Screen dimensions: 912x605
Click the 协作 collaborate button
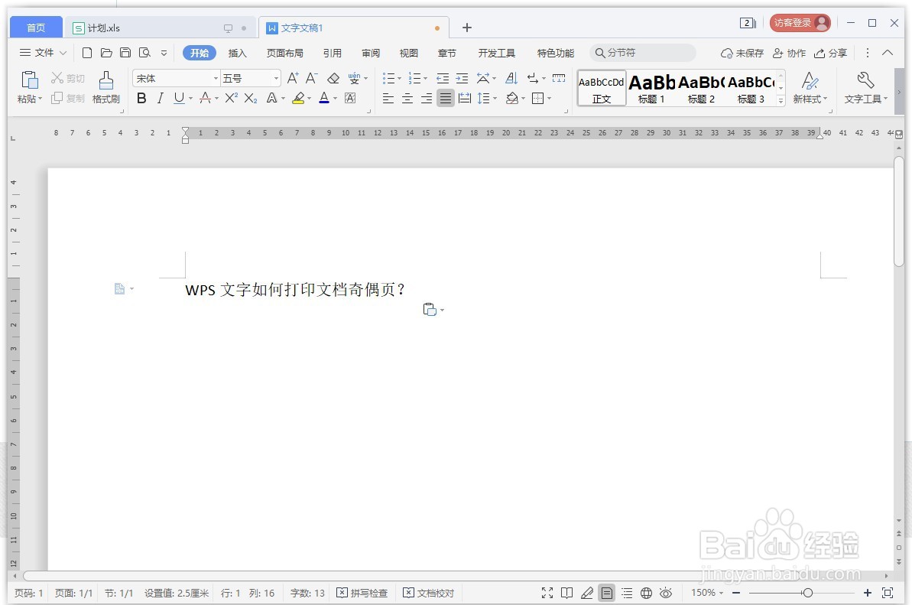pos(789,53)
